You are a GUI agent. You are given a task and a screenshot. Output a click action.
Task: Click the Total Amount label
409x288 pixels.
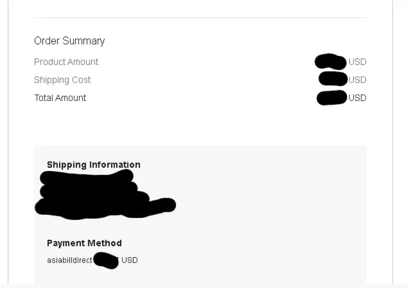(60, 98)
